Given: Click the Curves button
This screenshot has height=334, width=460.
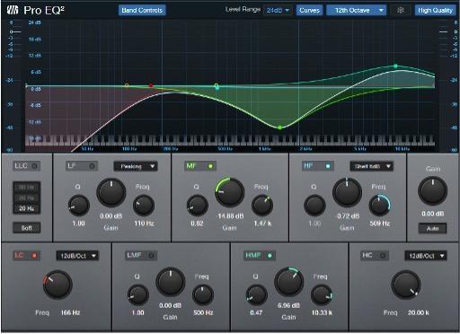Looking at the screenshot, I should pos(309,11).
